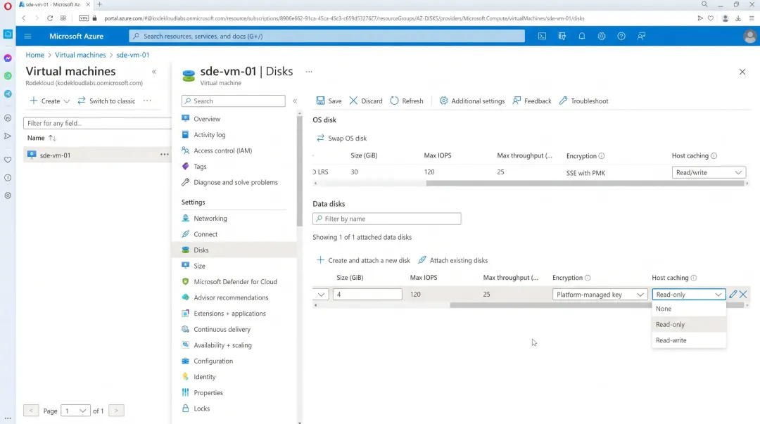The height and width of the screenshot is (424, 760).
Task: Open top-bar feedback icon
Action: [x=641, y=36]
